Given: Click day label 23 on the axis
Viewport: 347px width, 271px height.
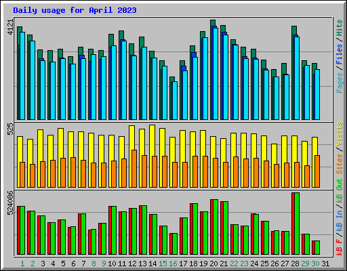Looking at the screenshot, I should tap(244, 264).
